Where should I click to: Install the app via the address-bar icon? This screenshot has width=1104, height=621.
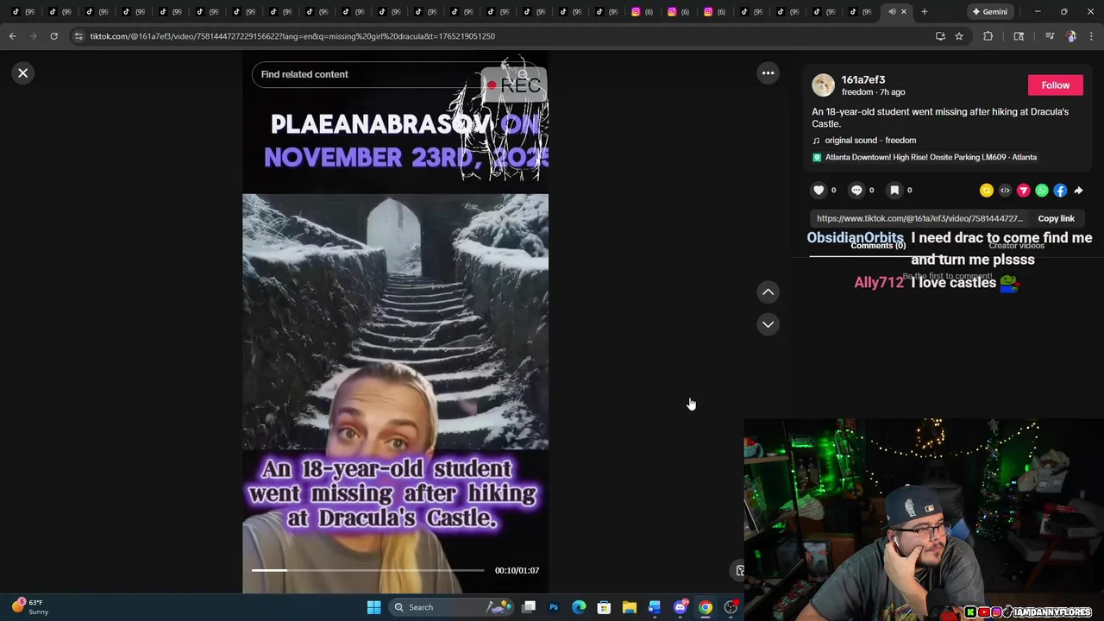coord(940,36)
